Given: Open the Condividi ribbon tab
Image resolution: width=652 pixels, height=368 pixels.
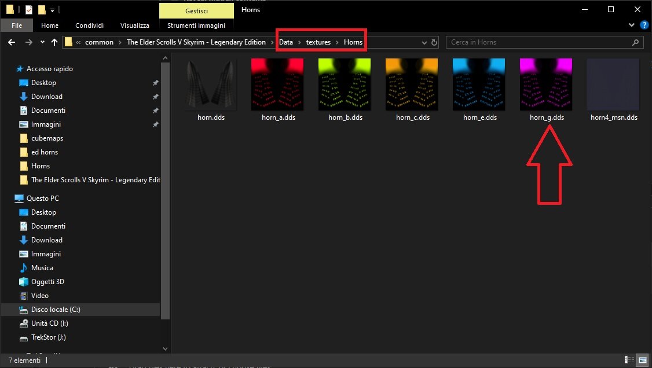Looking at the screenshot, I should coord(89,25).
